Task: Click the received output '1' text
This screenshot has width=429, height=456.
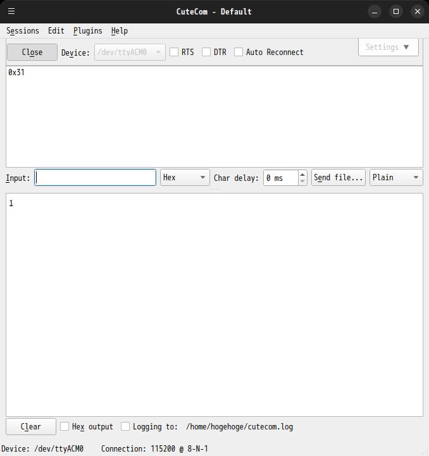Action: (11, 203)
